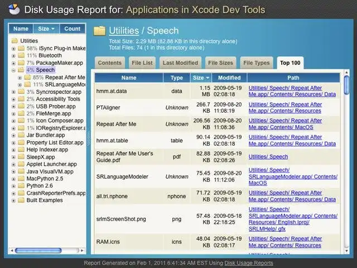
Task: Click the Speech folder icon in tree
Action: (x=21, y=70)
